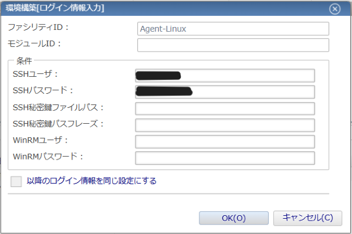The image size is (352, 234).
Task: Focus the WinRMパスワード input field
Action: [225, 158]
